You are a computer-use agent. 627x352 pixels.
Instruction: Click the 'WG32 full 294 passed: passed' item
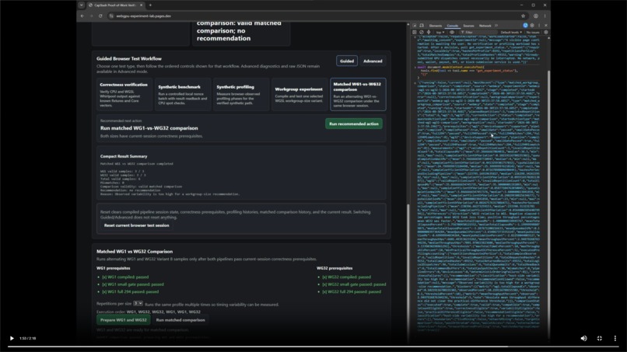(x=352, y=291)
